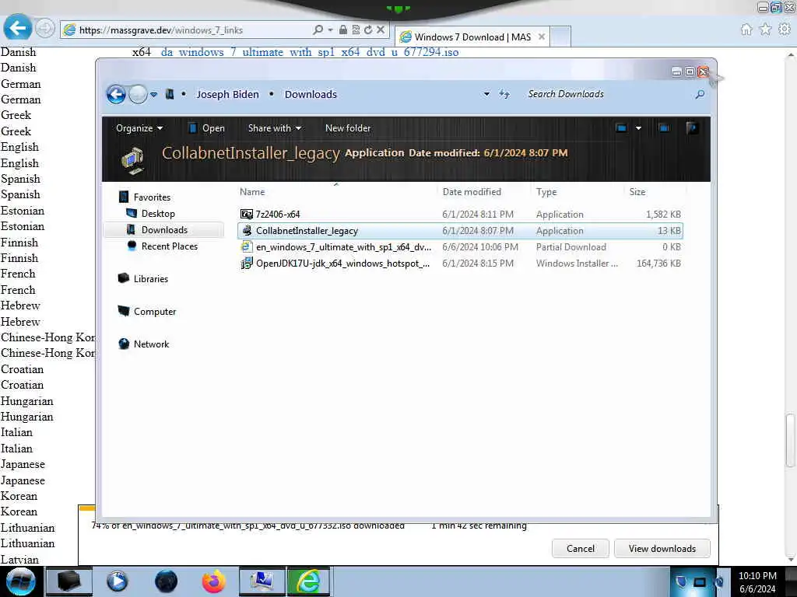Select 7z2406-x64 file icon
The width and height of the screenshot is (797, 597).
point(247,215)
